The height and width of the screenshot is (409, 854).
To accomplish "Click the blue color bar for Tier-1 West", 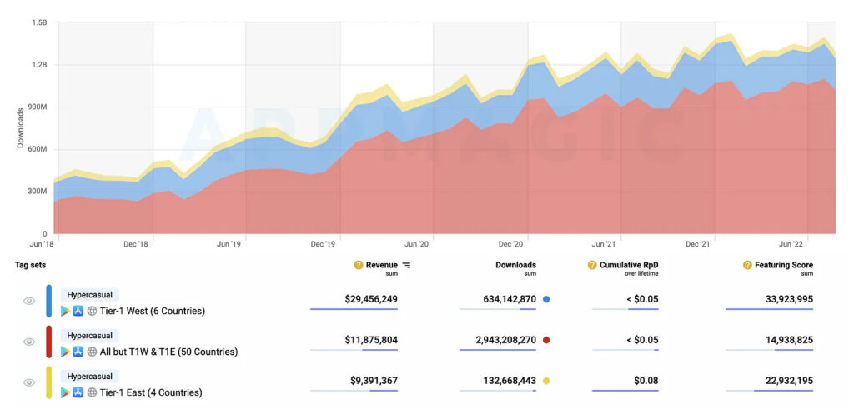I will click(x=49, y=301).
